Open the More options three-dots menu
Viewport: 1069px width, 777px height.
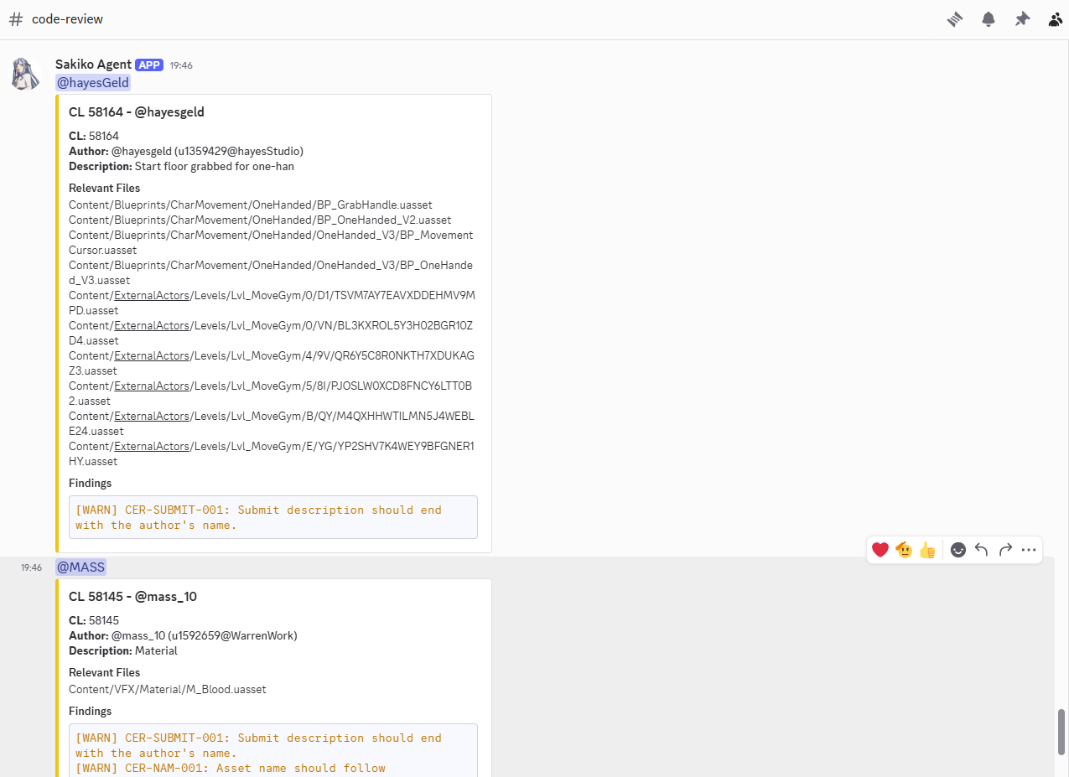(x=1029, y=550)
